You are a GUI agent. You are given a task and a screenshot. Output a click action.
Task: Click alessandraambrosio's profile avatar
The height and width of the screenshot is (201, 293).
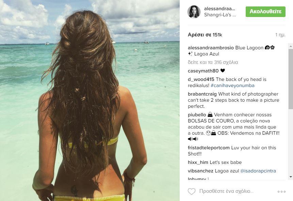click(x=194, y=12)
